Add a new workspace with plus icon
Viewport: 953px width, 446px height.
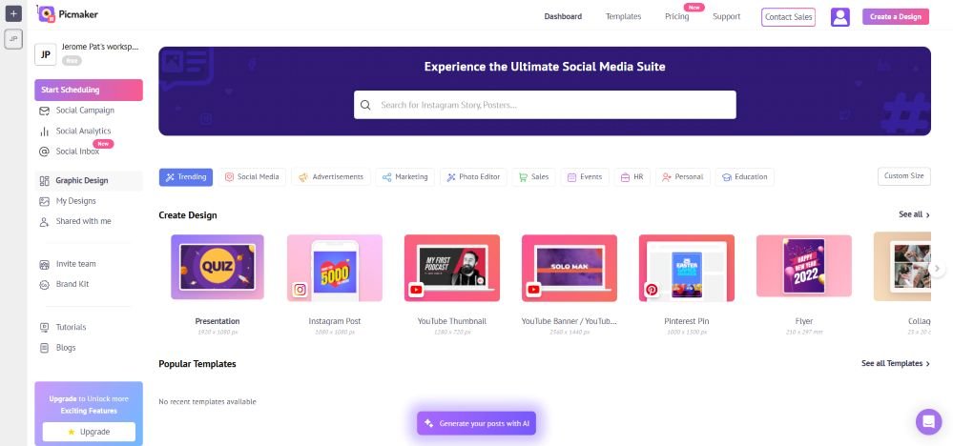(x=13, y=13)
